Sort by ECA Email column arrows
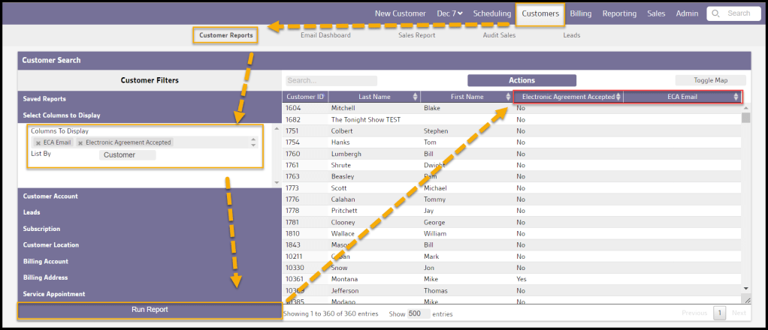Viewport: 768px width, 330px height. (736, 97)
